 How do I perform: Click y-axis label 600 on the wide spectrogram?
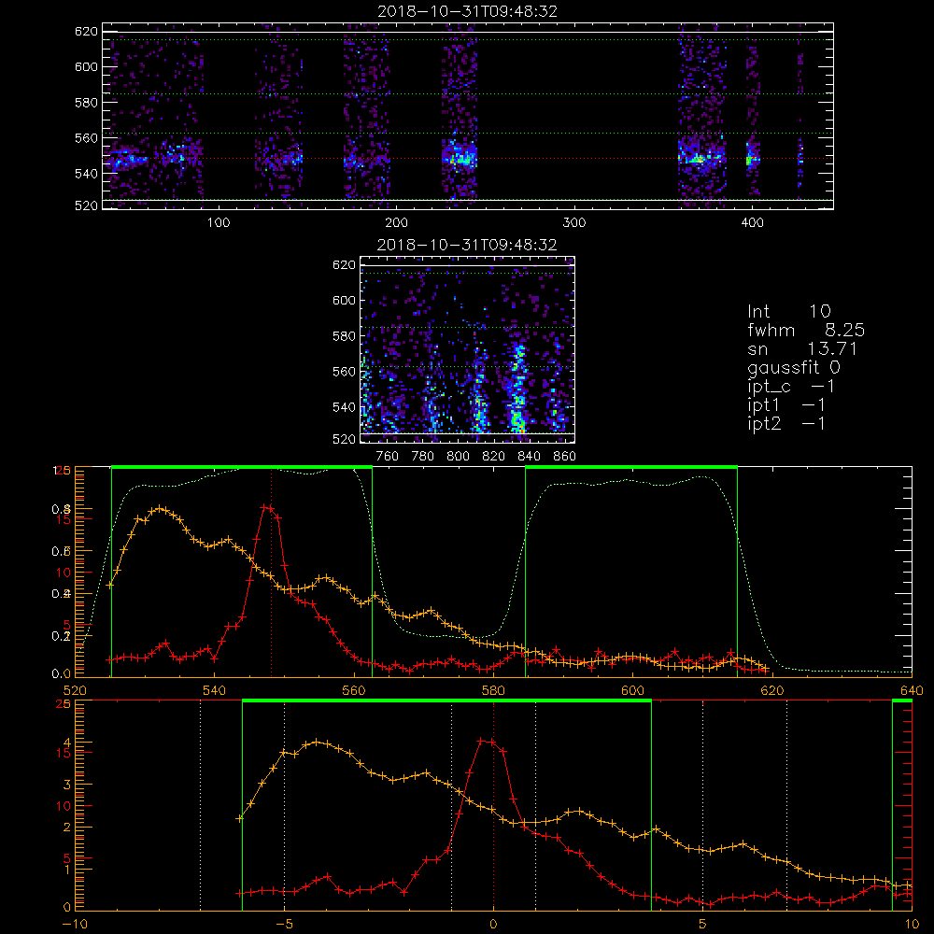[86, 66]
